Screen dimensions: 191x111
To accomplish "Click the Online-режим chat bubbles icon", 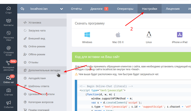I will pos(25,46).
